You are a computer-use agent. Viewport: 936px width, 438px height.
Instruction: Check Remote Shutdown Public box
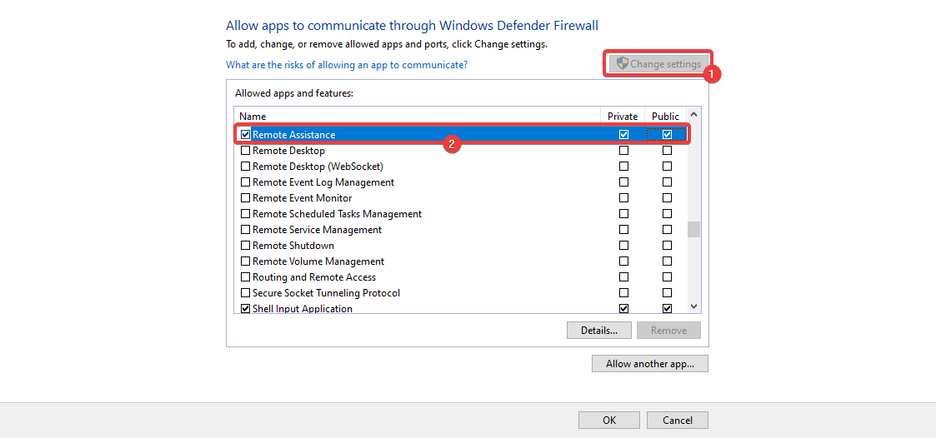668,246
